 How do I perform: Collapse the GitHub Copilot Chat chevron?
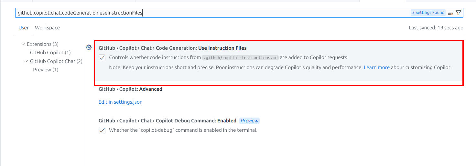tap(26, 61)
